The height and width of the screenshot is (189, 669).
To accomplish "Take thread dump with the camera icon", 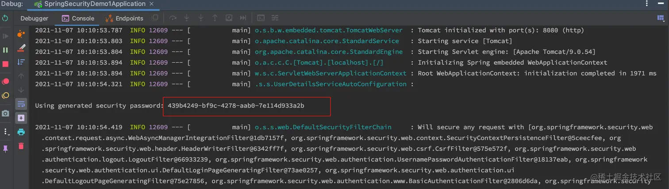I will [5, 114].
